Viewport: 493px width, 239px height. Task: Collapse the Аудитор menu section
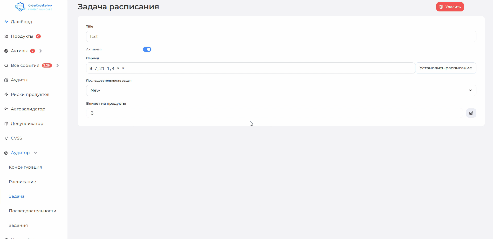[36, 153]
